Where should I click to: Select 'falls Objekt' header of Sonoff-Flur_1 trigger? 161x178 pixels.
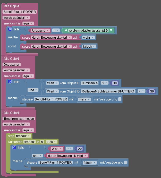click(11, 6)
